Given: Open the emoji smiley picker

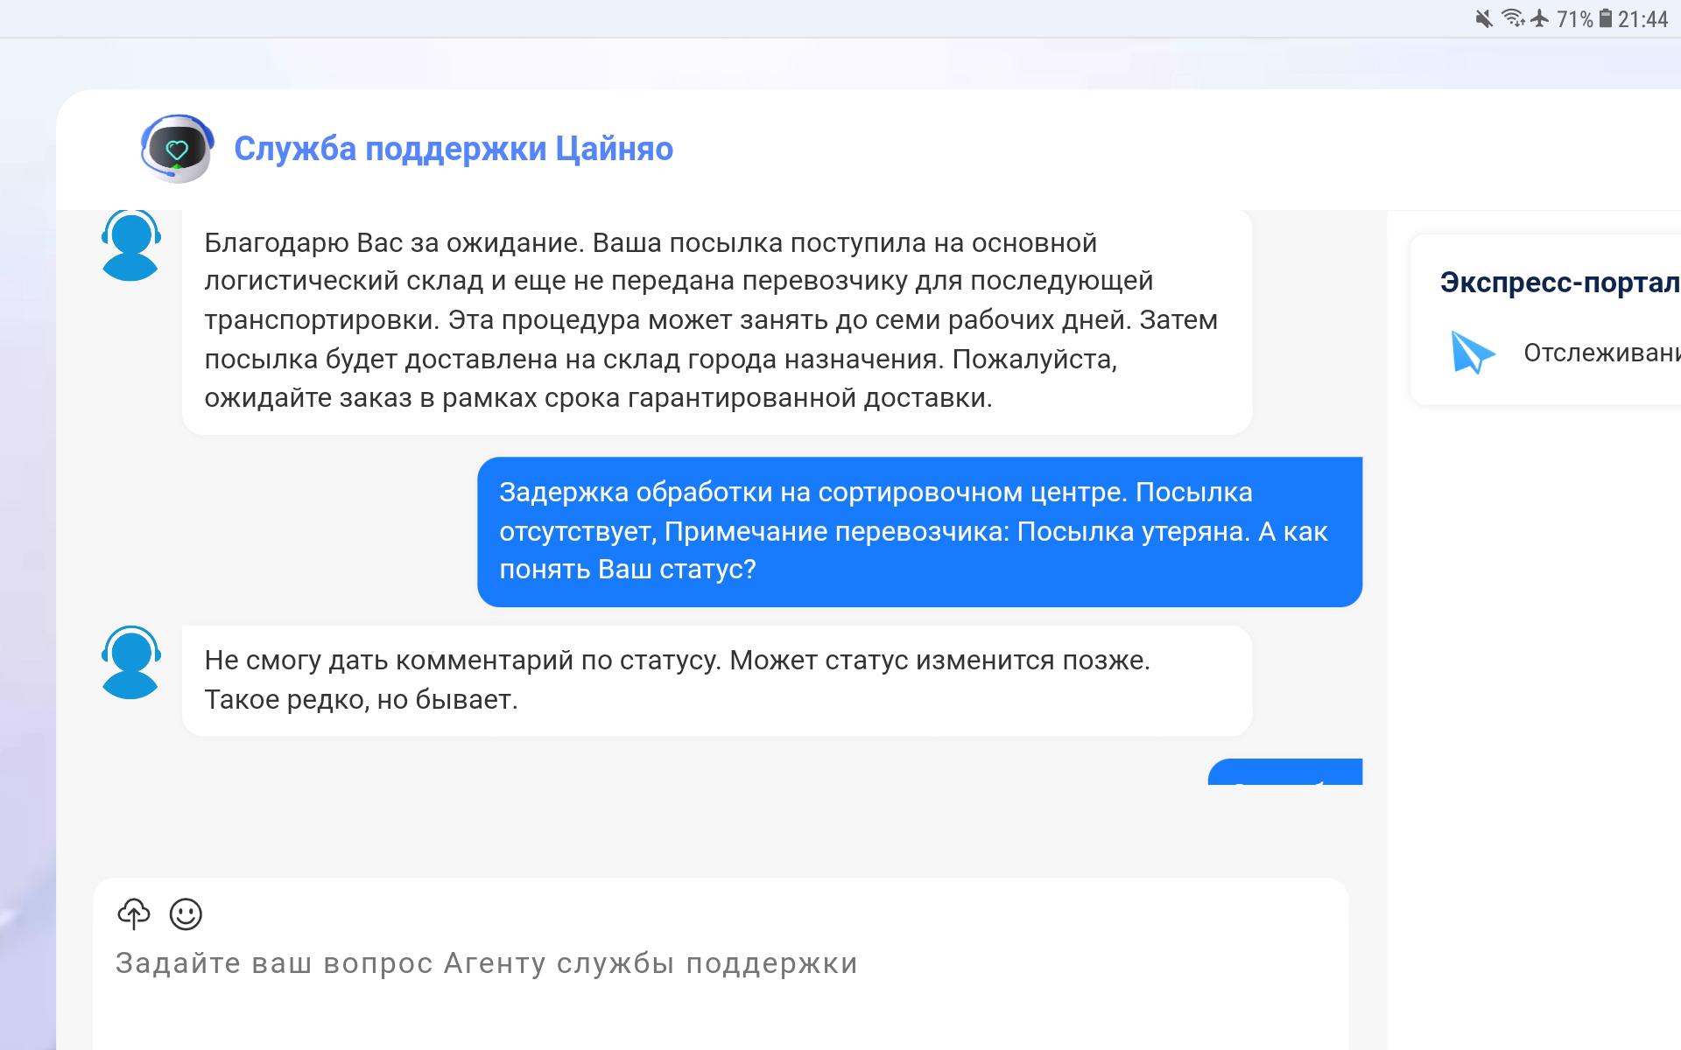Looking at the screenshot, I should click(x=186, y=913).
